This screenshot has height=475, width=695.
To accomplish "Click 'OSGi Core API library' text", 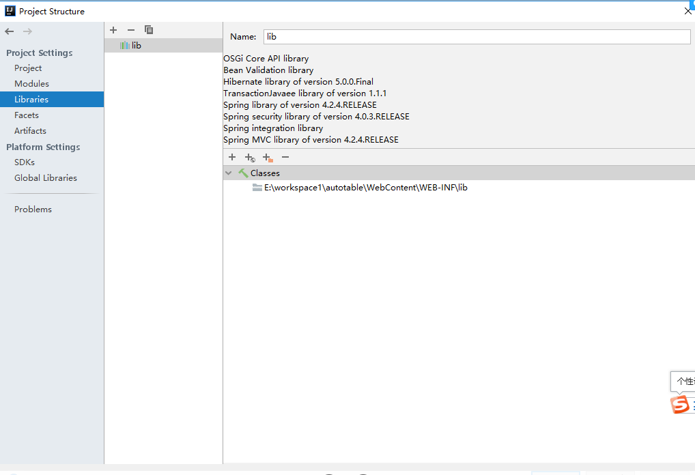I will (266, 59).
